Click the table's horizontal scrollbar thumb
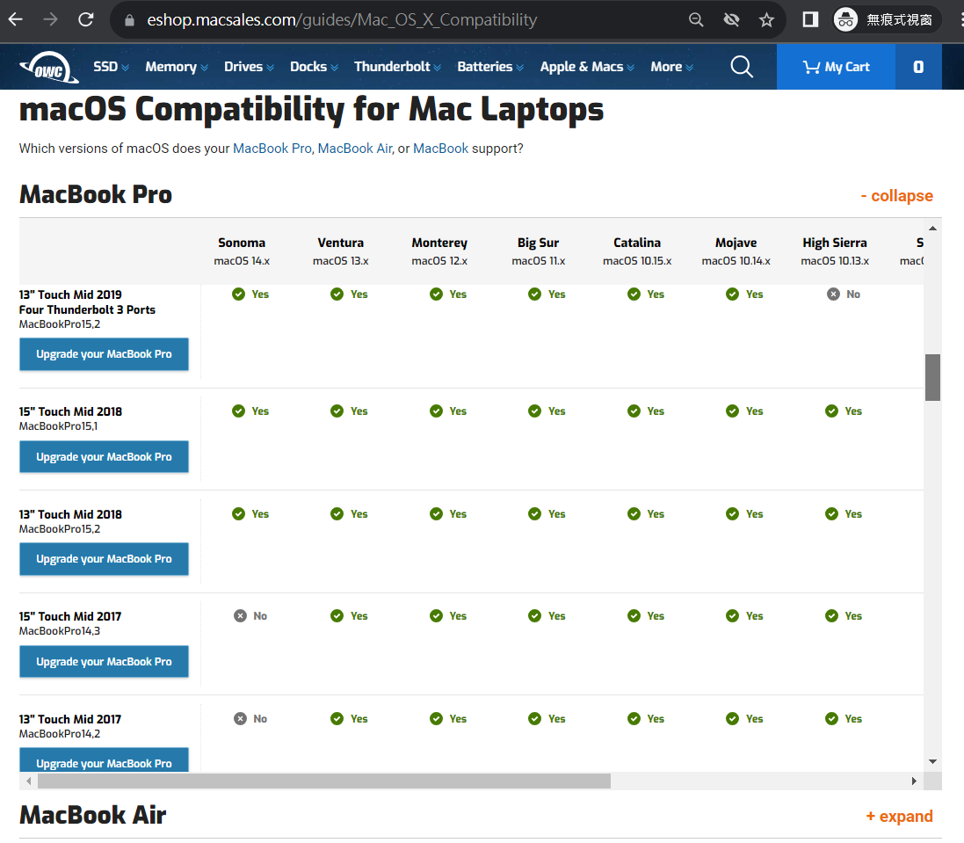This screenshot has height=843, width=964. 323,781
